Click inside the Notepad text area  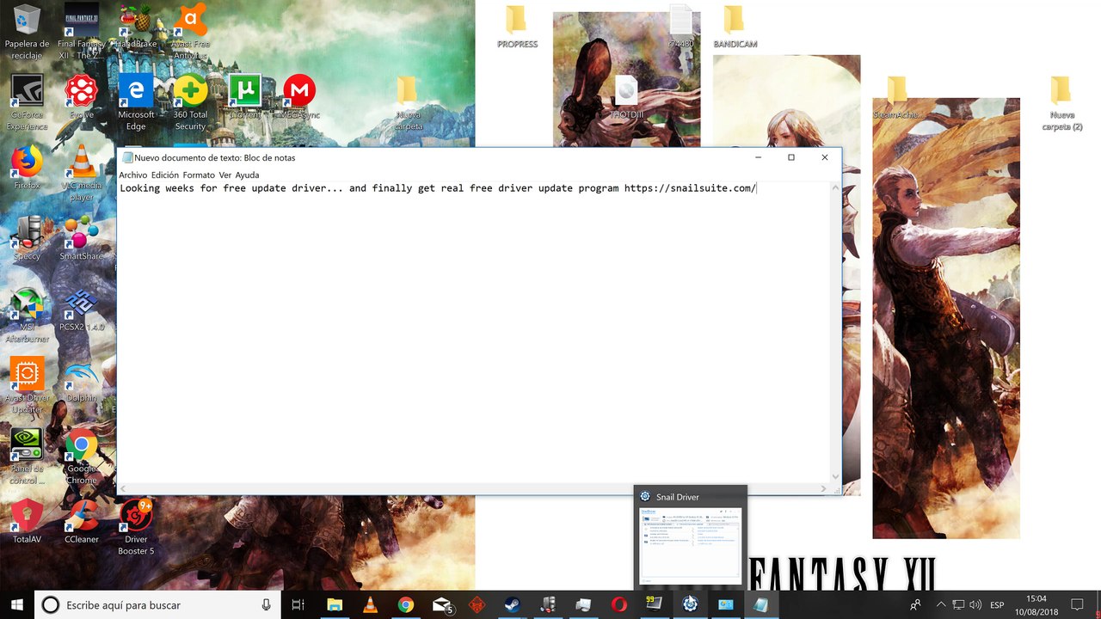pyautogui.click(x=473, y=331)
